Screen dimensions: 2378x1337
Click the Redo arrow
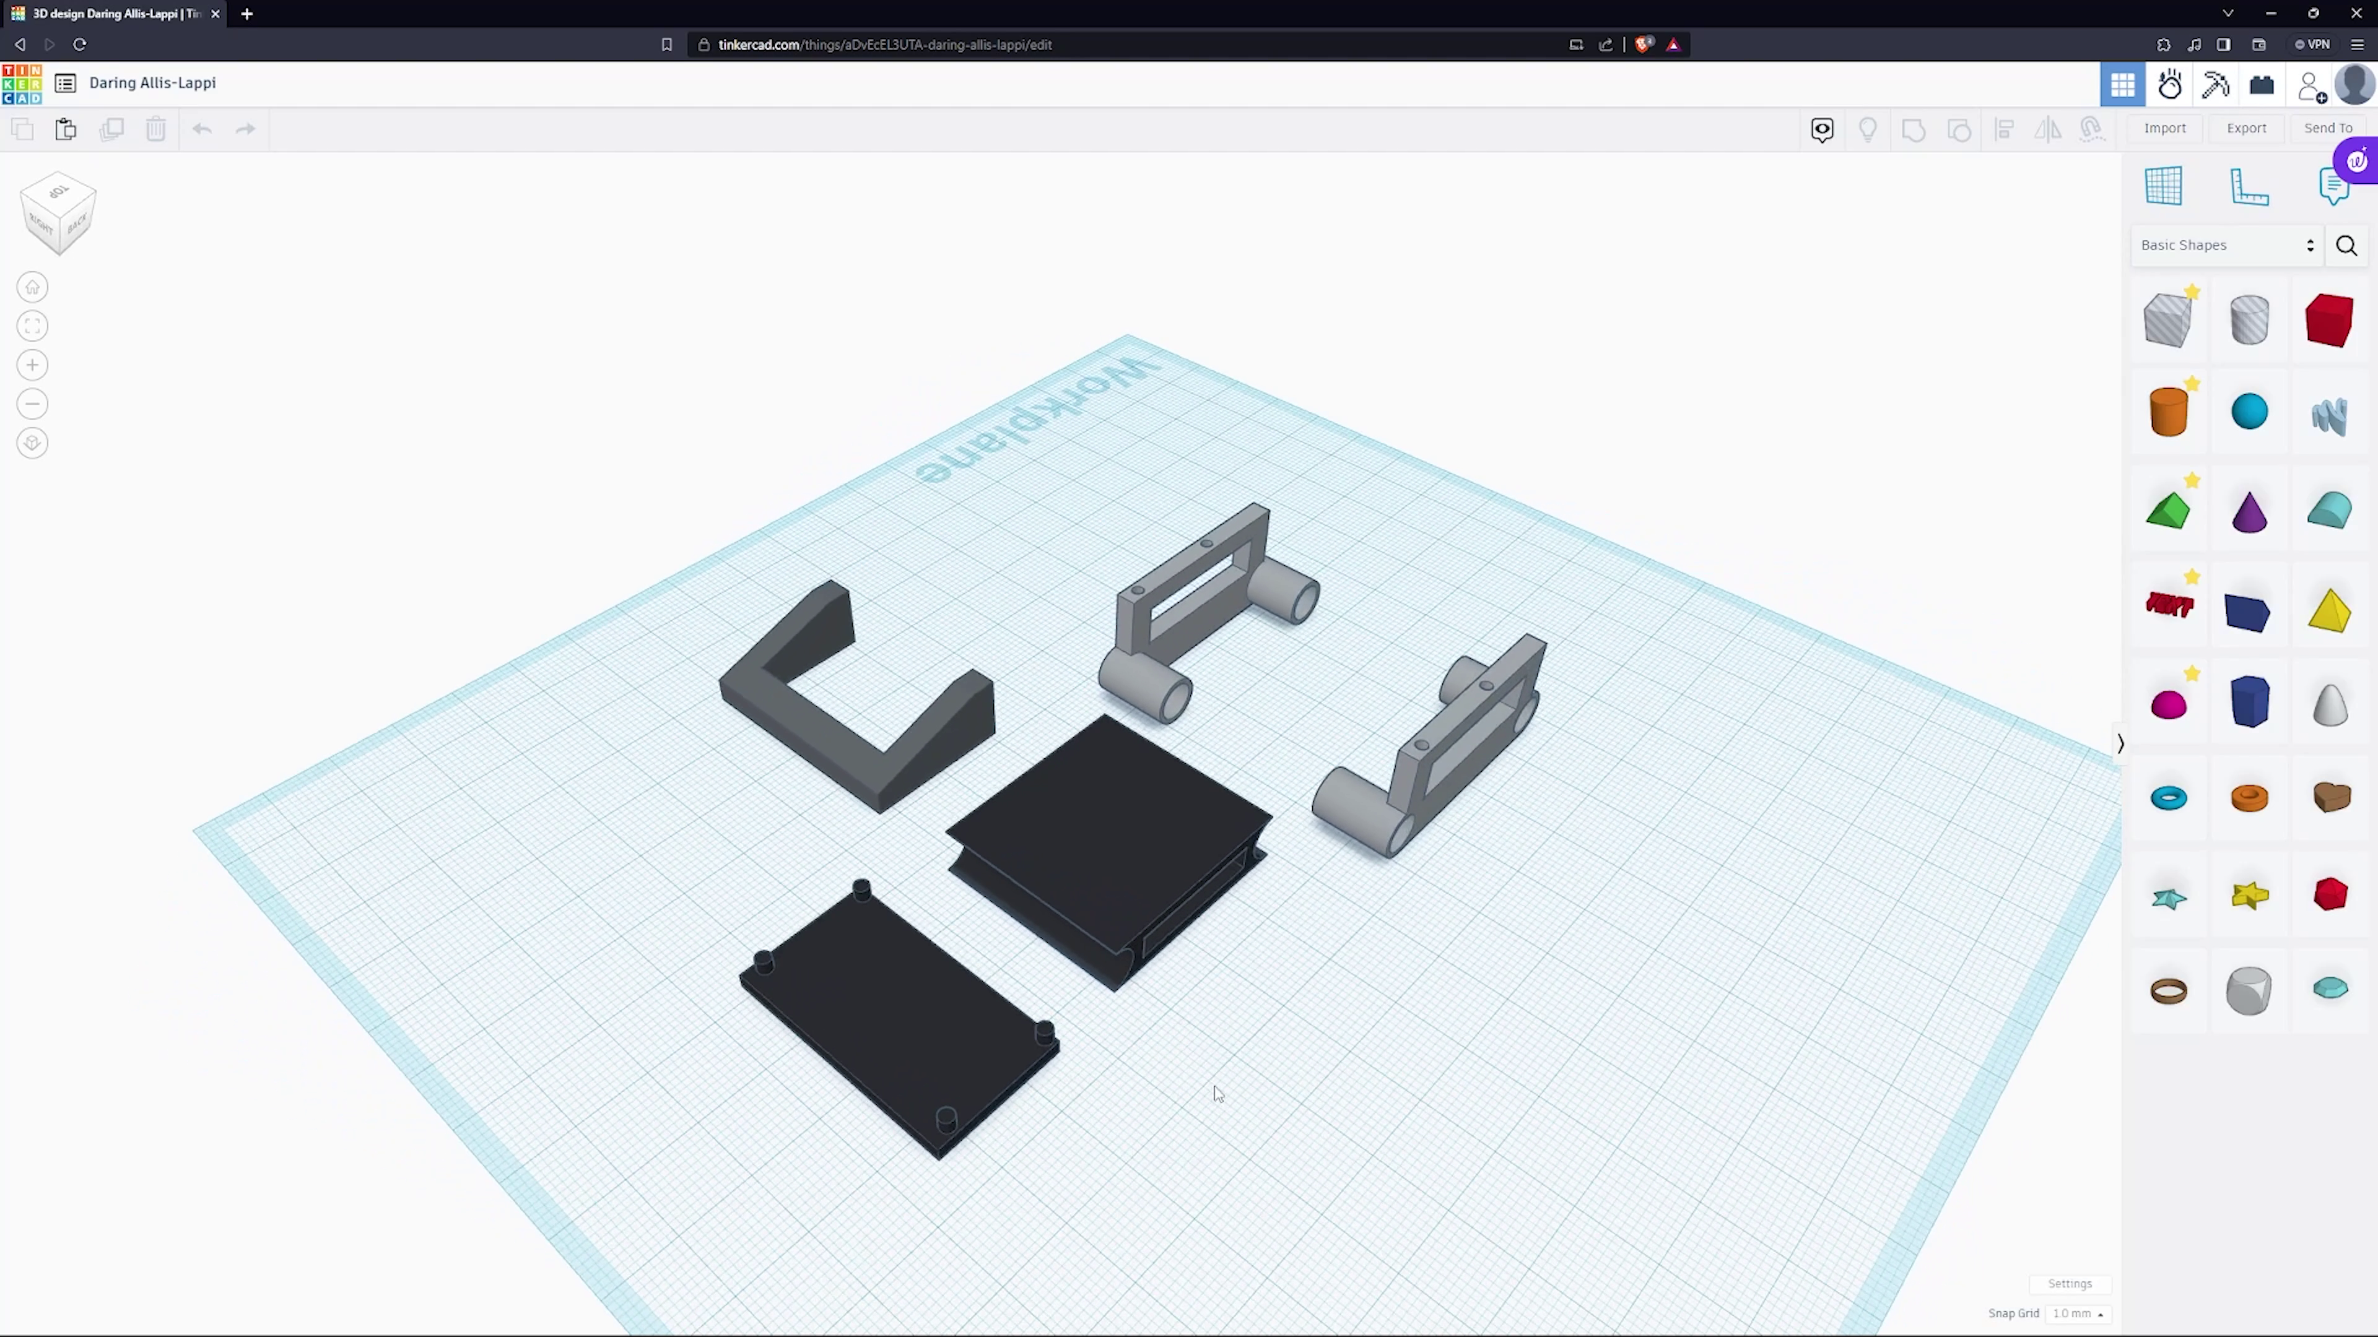[246, 129]
